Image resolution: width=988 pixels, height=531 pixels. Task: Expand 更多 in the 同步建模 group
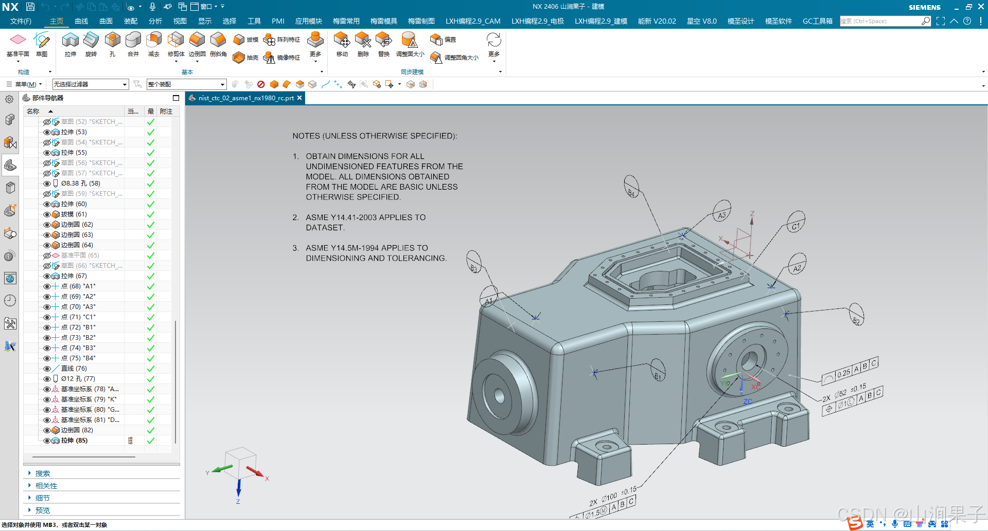point(494,47)
